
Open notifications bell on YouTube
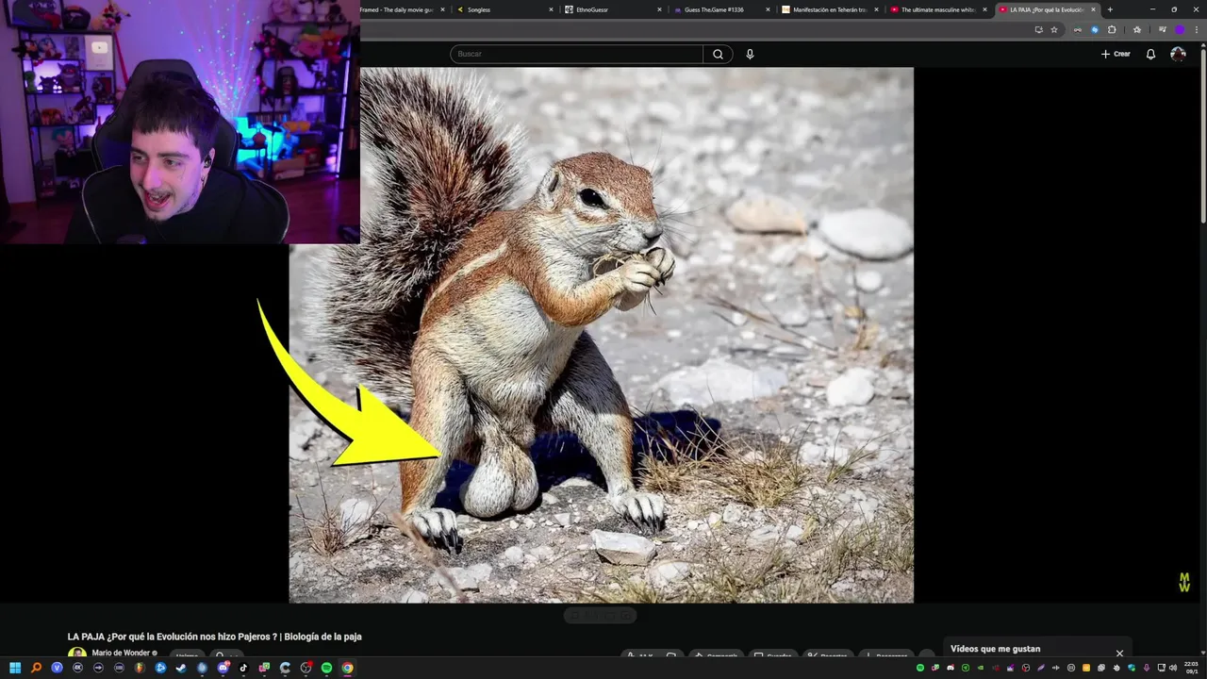[x=1150, y=54]
